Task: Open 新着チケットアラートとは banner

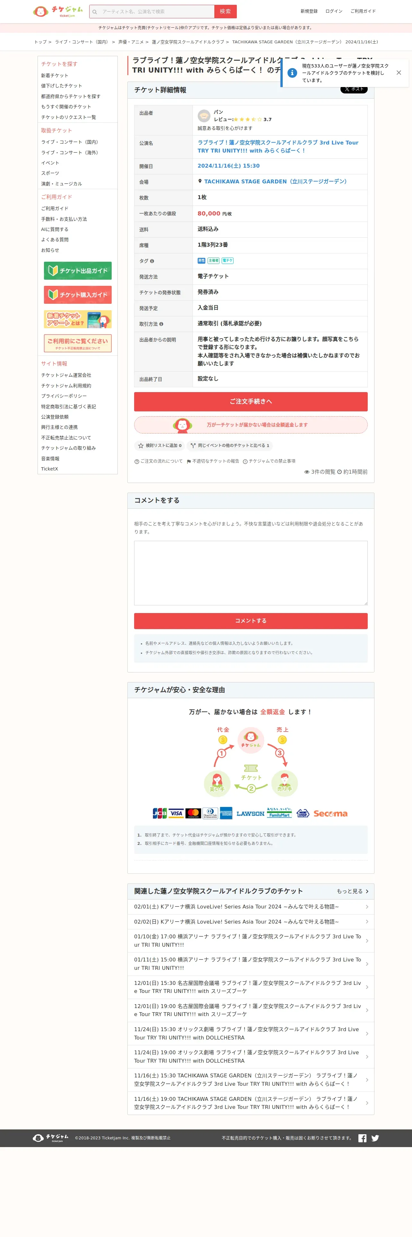Action: [78, 319]
